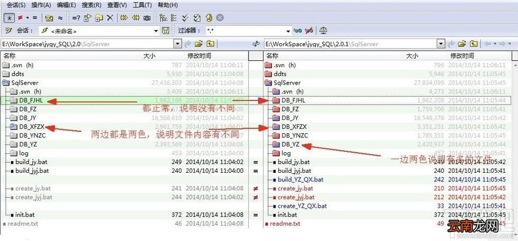Click the gray Stop circle icon

(220, 18)
